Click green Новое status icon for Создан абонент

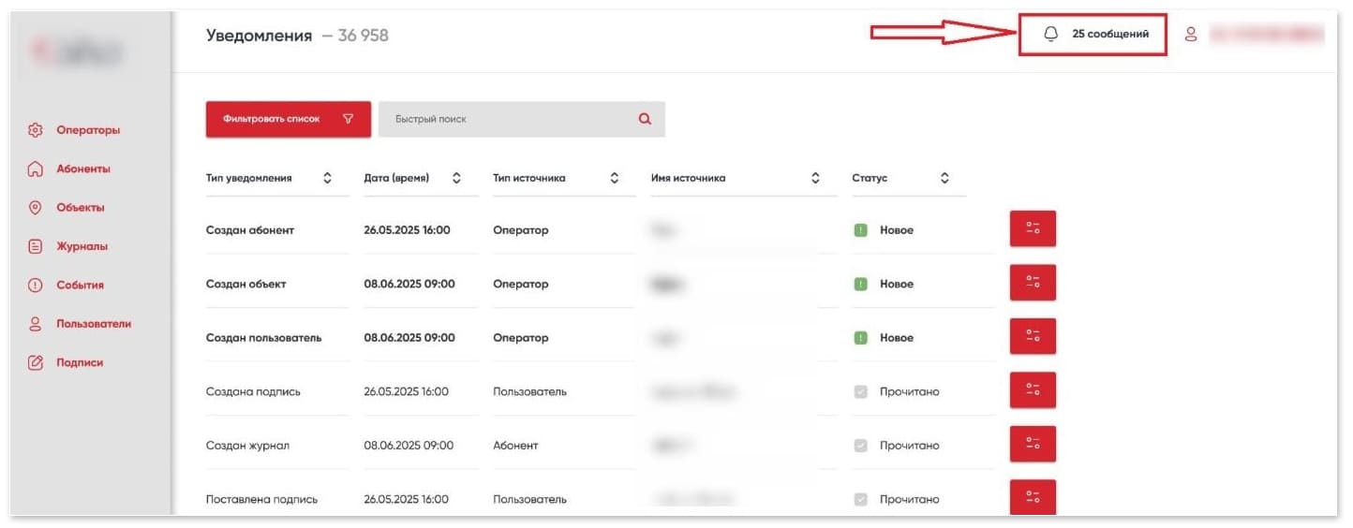click(860, 230)
